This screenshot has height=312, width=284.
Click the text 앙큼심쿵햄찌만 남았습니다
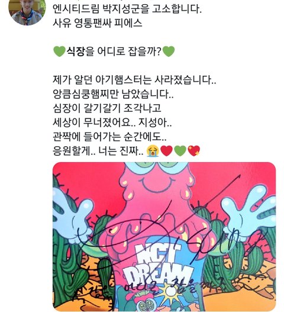pos(113,94)
